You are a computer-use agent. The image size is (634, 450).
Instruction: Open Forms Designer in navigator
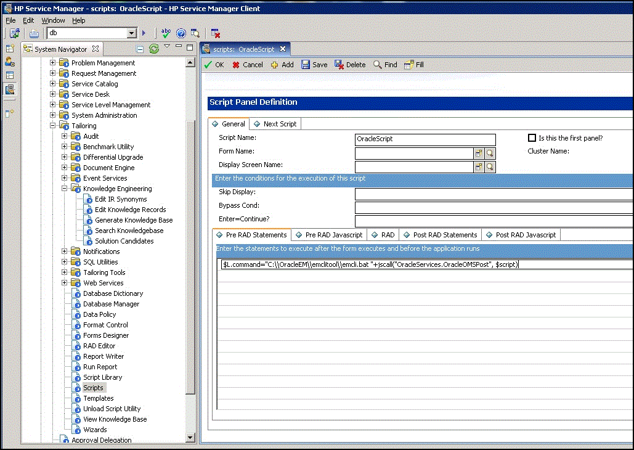click(x=106, y=335)
